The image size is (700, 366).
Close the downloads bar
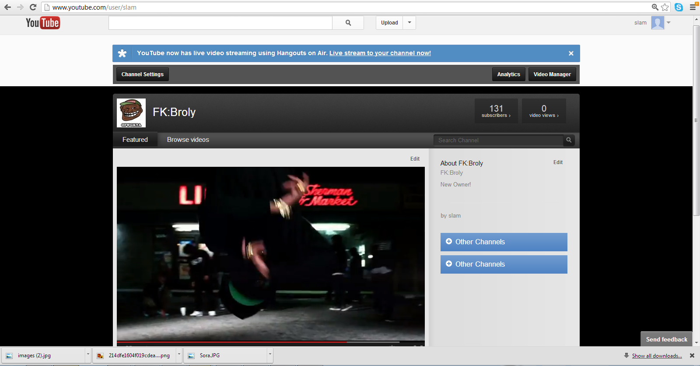click(692, 355)
